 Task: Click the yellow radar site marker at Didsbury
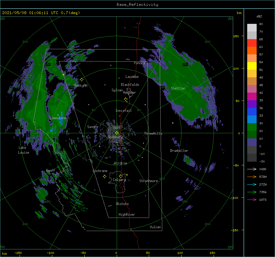[117, 133]
